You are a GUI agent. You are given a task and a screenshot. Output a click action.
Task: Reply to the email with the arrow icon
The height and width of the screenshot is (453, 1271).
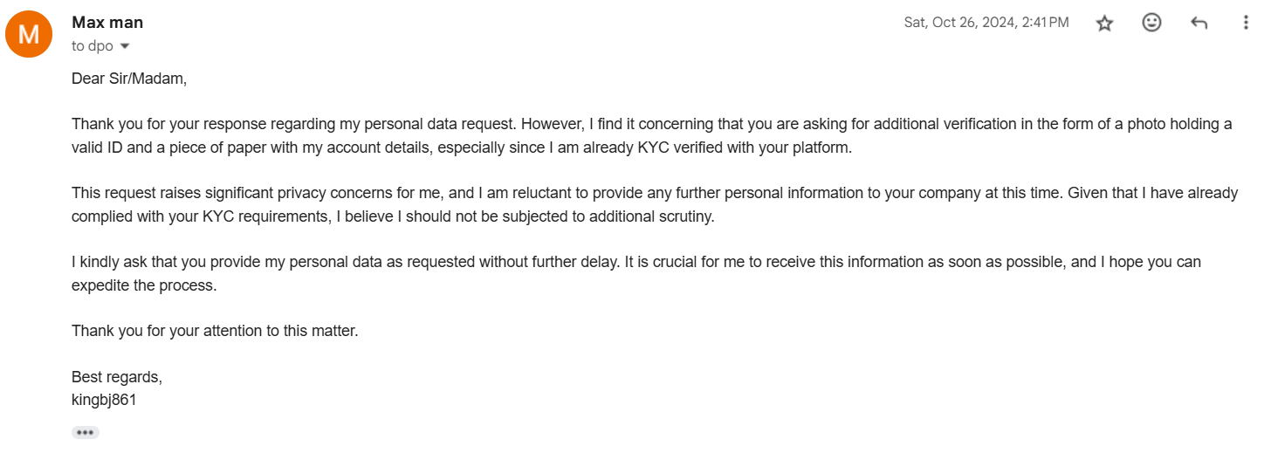tap(1199, 24)
